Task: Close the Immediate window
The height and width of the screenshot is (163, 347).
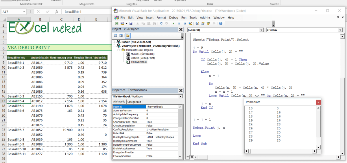Action: [x=318, y=102]
